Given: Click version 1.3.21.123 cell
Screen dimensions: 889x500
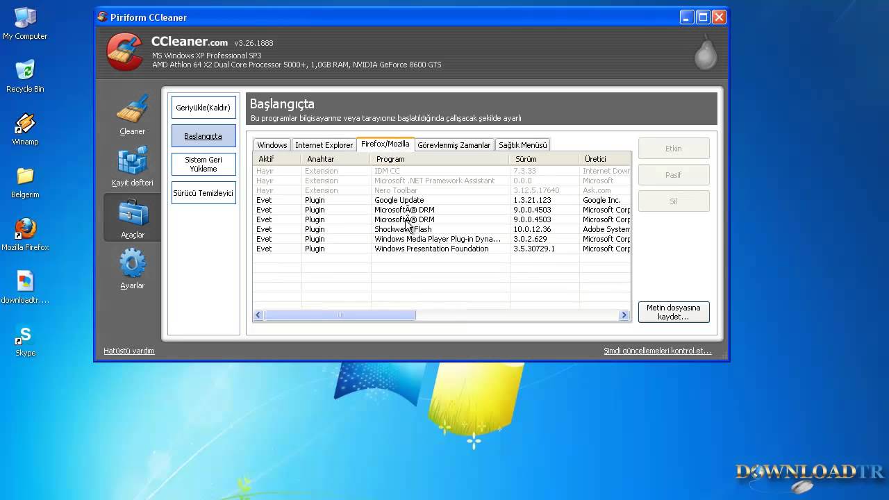Looking at the screenshot, I should point(532,200).
